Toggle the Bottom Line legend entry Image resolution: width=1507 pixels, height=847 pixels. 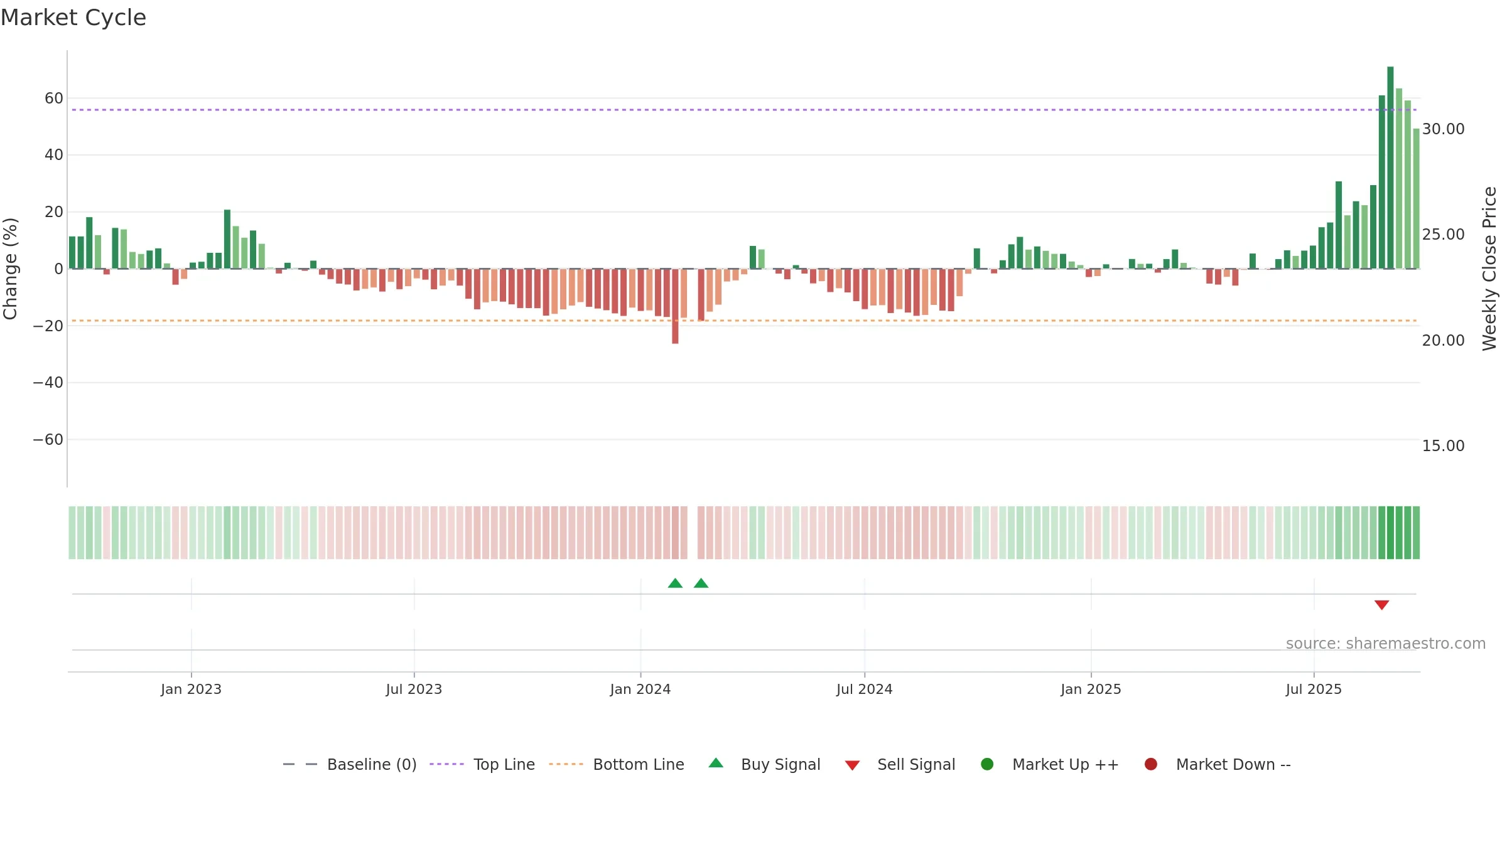(617, 764)
